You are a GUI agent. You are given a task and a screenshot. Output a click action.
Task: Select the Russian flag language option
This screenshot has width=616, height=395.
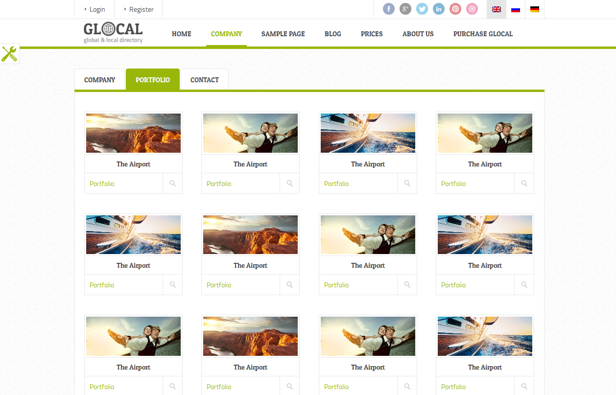click(515, 9)
